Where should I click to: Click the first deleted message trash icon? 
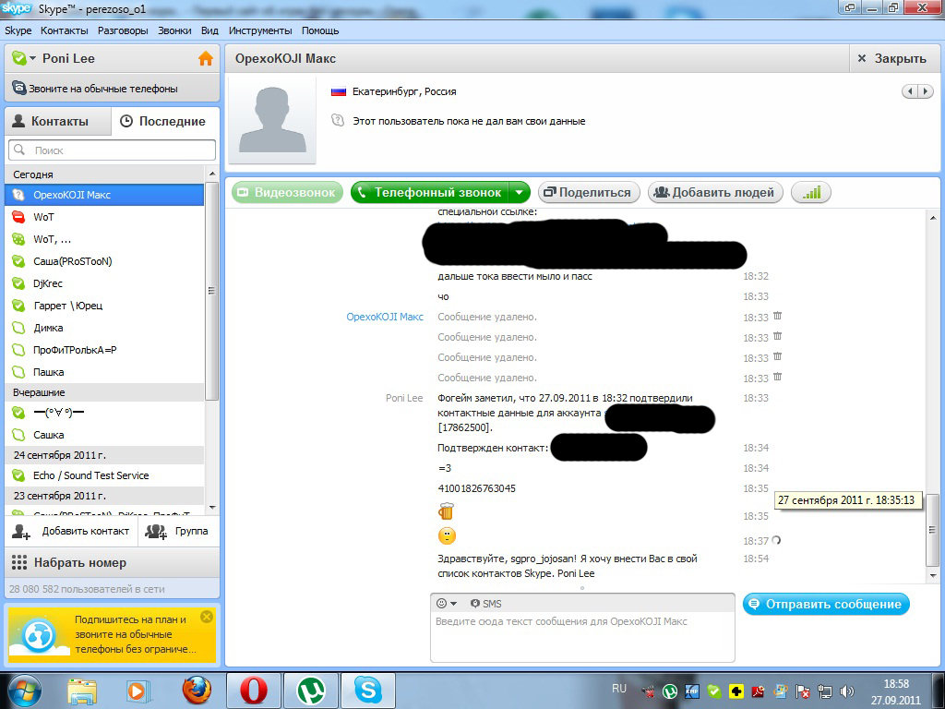coord(777,316)
